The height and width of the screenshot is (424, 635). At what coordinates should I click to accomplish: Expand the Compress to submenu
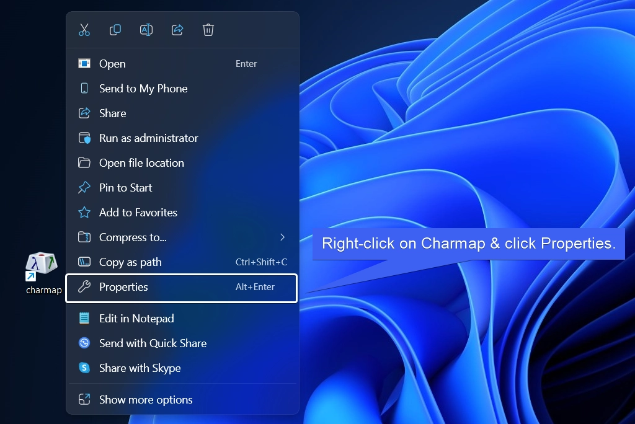[182, 237]
